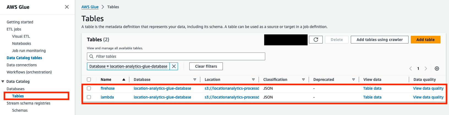The width and height of the screenshot is (449, 115).
Task: Open database link in firehose row
Action: click(x=162, y=88)
